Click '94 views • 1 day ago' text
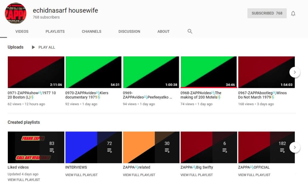This screenshot has height=182, width=308. [139, 104]
